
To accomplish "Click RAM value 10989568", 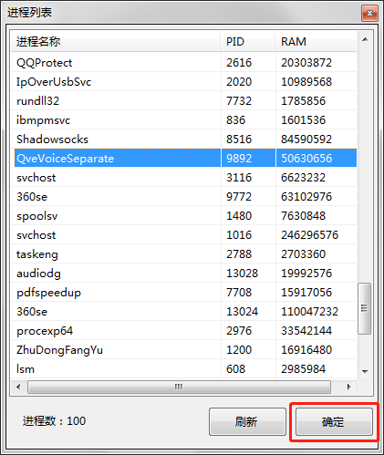I will (306, 82).
